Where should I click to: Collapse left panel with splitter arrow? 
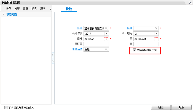click(x=53, y=60)
